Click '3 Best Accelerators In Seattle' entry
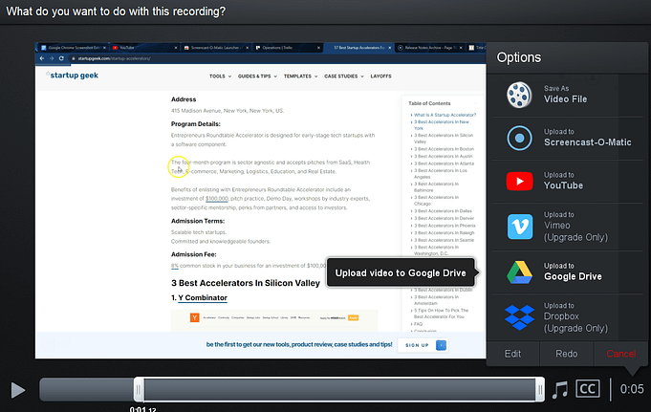651x412 pixels. click(444, 240)
